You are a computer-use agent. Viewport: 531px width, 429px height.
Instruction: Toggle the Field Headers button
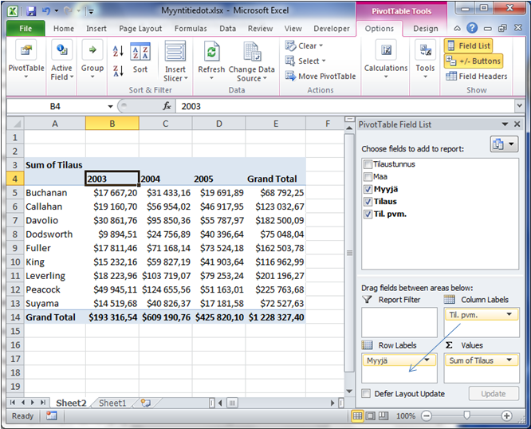pos(476,77)
